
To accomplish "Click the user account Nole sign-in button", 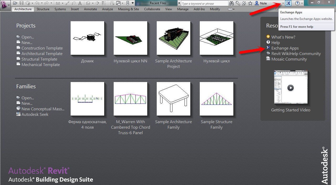I will click(x=261, y=3).
